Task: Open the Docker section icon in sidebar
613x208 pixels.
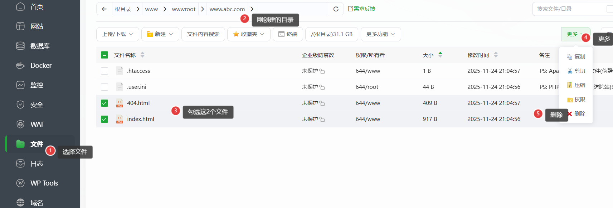Action: tap(20, 65)
